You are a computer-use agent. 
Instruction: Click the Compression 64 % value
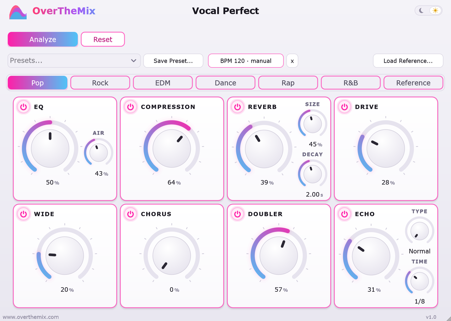174,182
